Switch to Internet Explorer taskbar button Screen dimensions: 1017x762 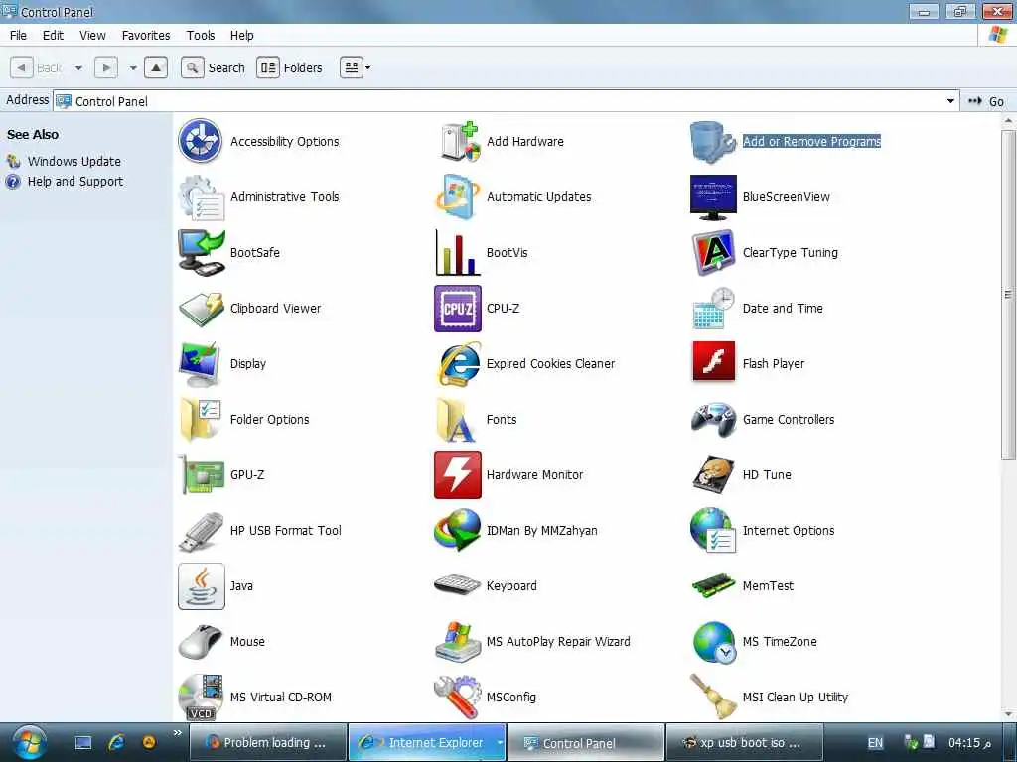pos(427,742)
